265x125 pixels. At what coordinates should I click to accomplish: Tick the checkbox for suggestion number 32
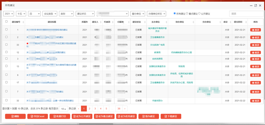[x=6, y=100]
